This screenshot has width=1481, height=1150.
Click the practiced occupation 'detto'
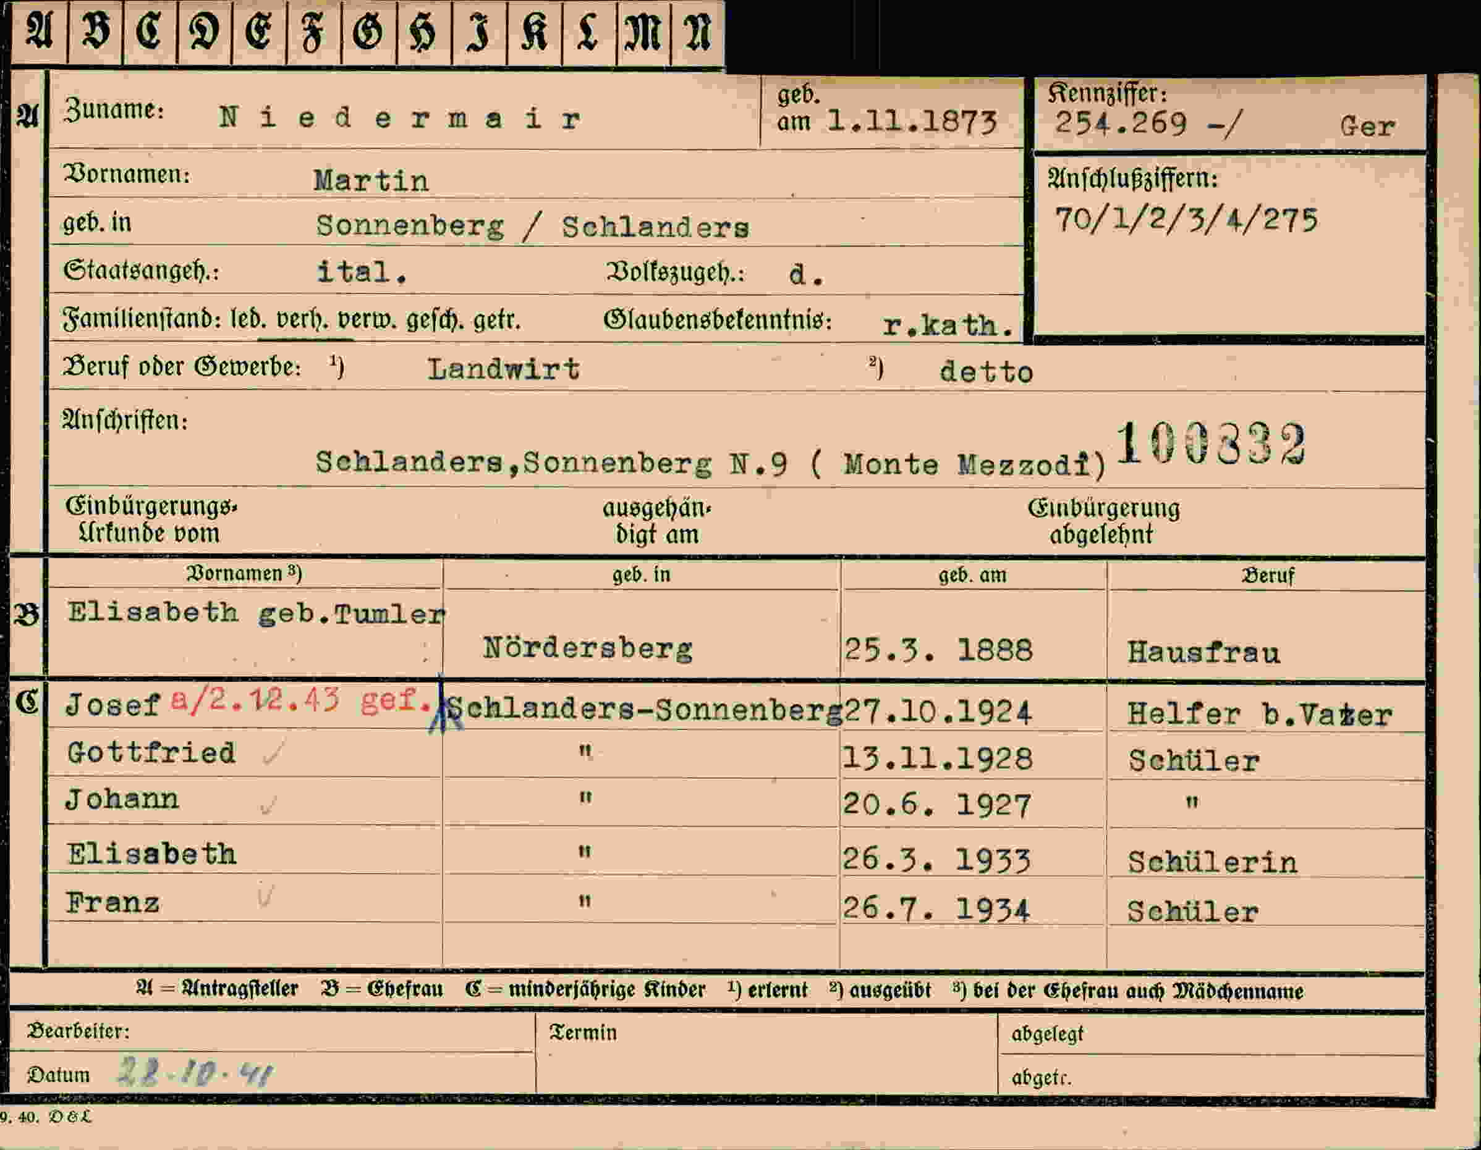[x=986, y=372]
